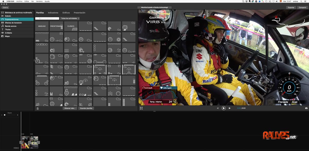Open the Archivo menu

click(x=19, y=1)
